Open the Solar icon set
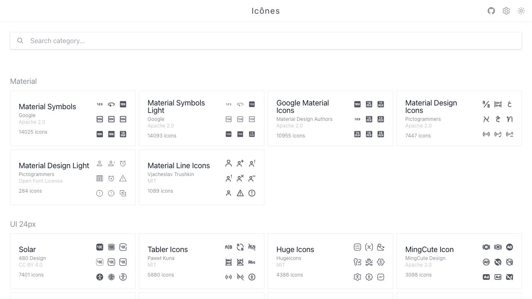 [27, 250]
